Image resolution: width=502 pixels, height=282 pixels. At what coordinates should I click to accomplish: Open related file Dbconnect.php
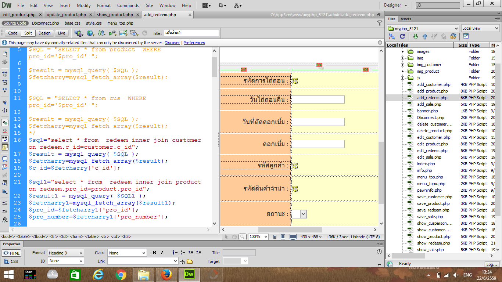tap(46, 23)
